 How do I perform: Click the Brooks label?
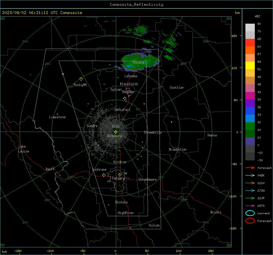tap(216, 212)
